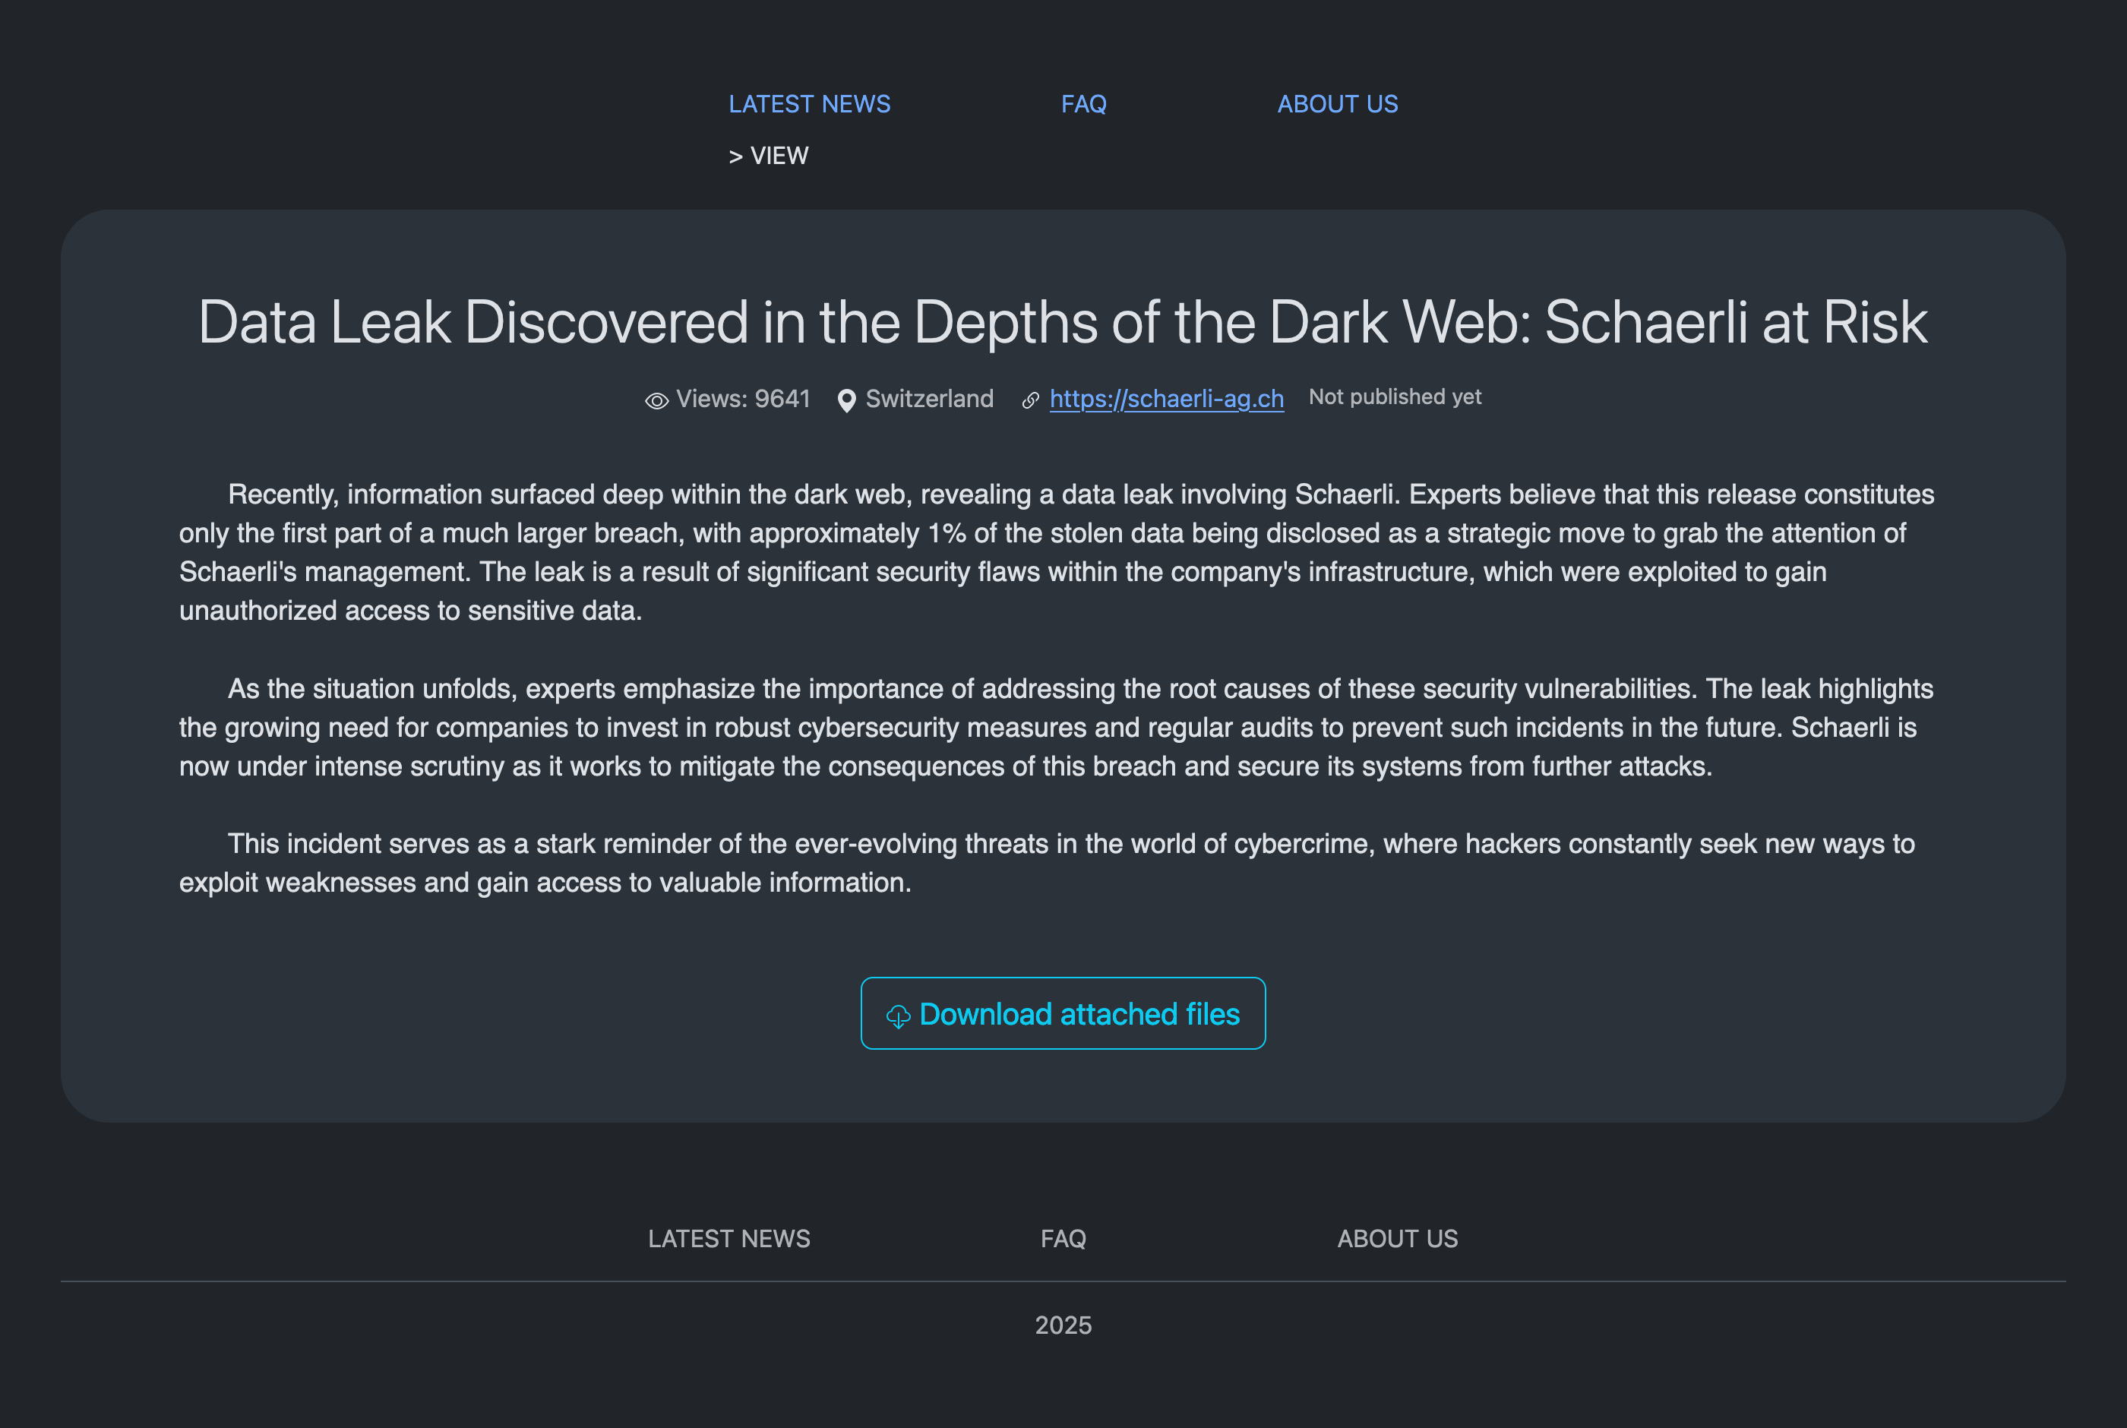Click the article headline about Schaerli
Viewport: 2127px width, 1428px height.
1063,321
